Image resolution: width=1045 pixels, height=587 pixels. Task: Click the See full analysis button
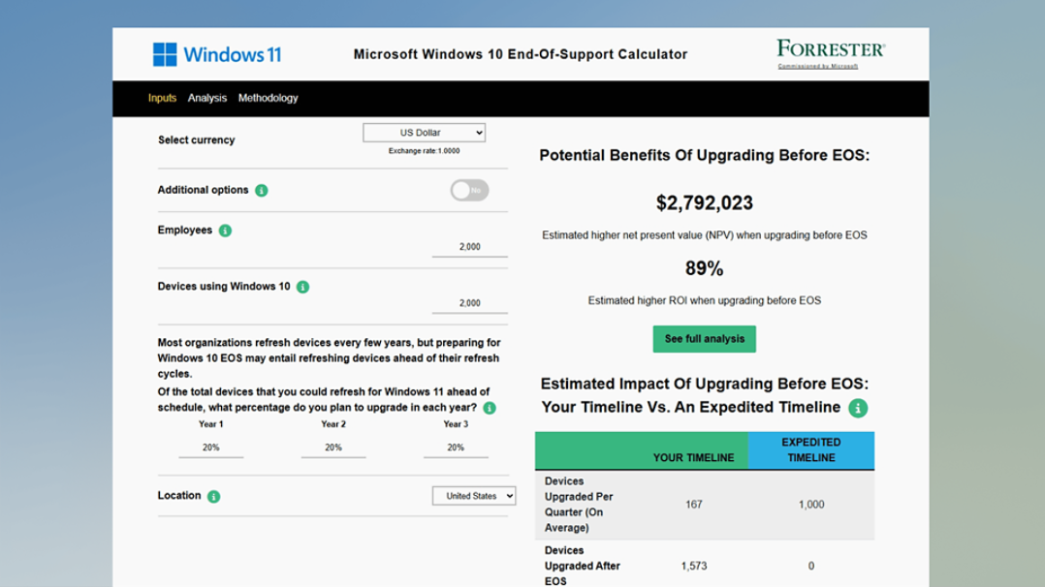705,338
